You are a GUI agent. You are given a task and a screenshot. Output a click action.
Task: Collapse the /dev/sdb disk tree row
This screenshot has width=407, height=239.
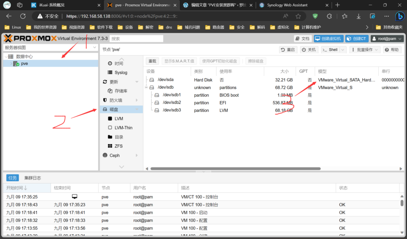[x=147, y=88]
